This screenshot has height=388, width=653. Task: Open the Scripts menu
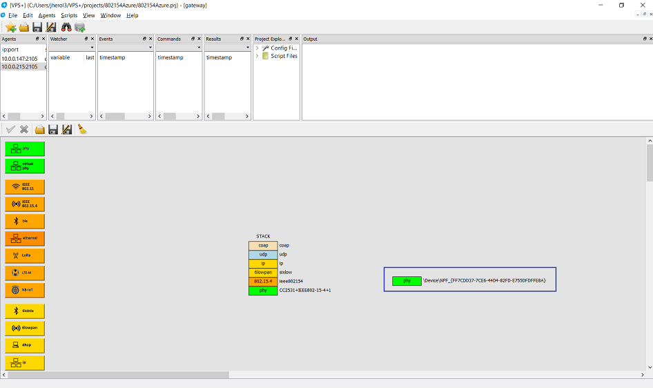coord(69,15)
